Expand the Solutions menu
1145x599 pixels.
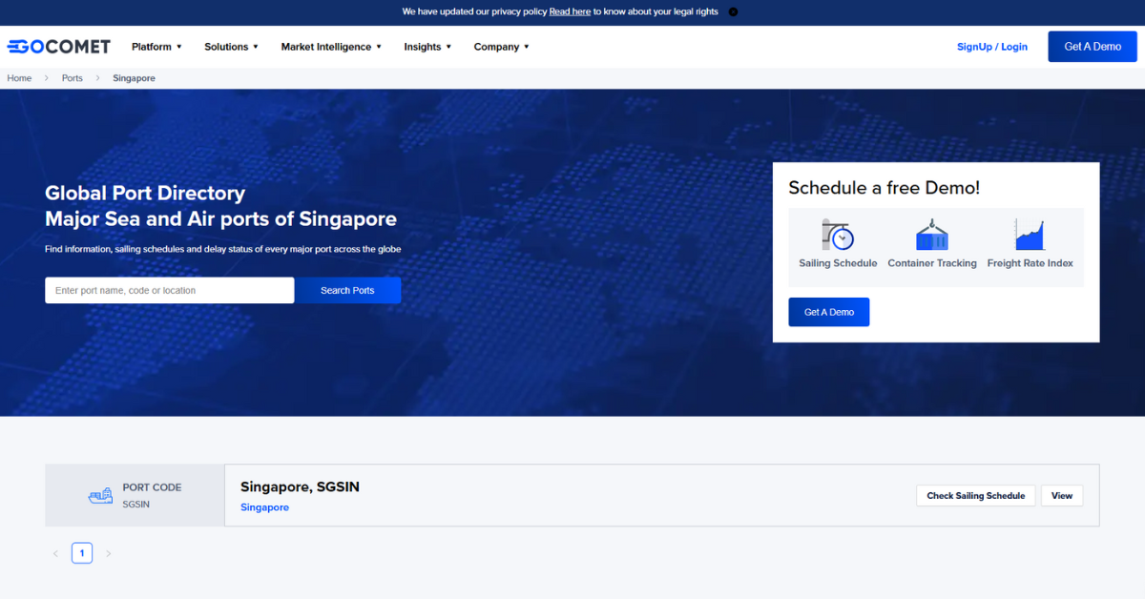(x=232, y=47)
